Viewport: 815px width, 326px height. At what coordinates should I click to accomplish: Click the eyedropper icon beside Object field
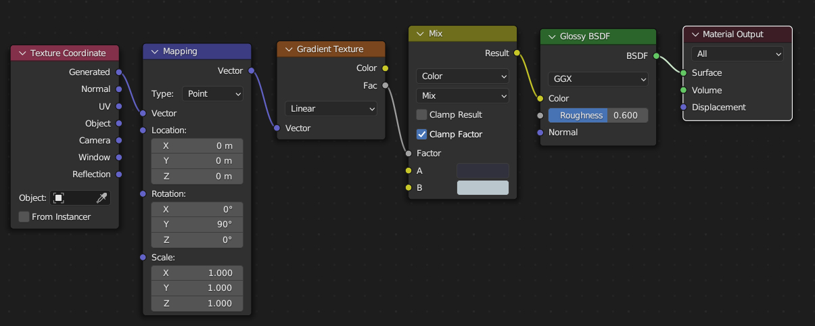[101, 198]
